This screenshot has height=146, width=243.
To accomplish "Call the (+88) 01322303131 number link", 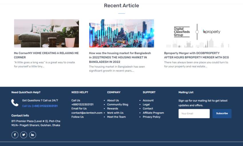I will tap(40, 106).
